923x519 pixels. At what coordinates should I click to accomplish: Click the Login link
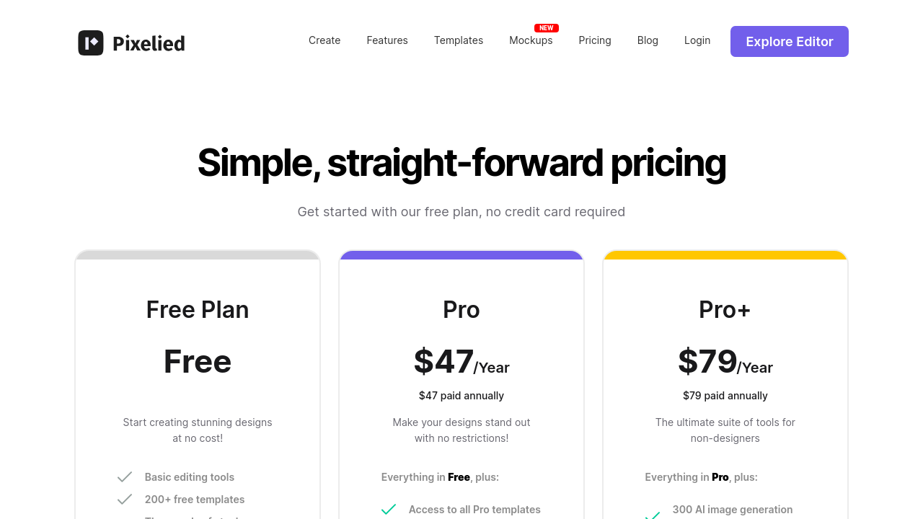coord(697,40)
